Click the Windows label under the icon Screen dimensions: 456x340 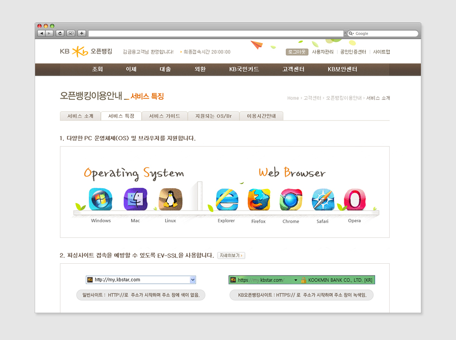101,220
